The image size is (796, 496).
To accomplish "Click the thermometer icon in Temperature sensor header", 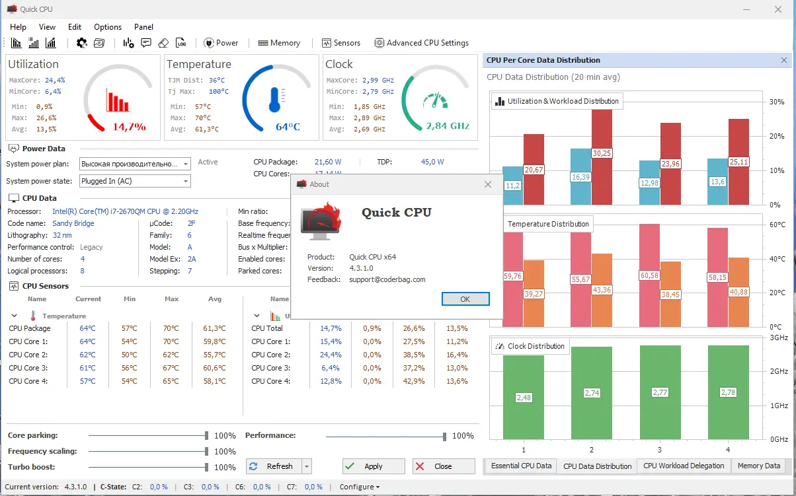I will (32, 316).
